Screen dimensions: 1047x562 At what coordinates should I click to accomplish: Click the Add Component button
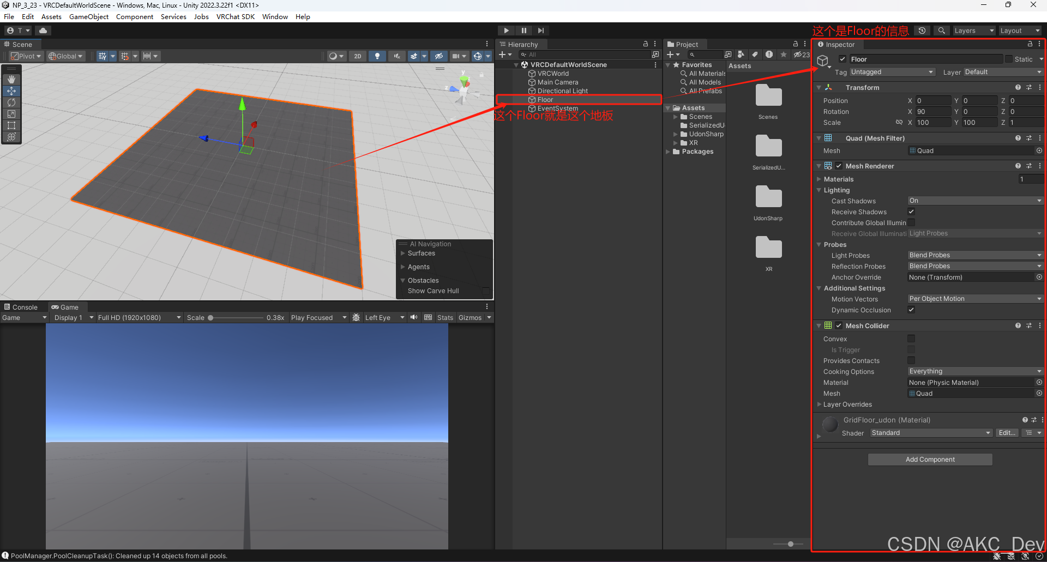930,460
